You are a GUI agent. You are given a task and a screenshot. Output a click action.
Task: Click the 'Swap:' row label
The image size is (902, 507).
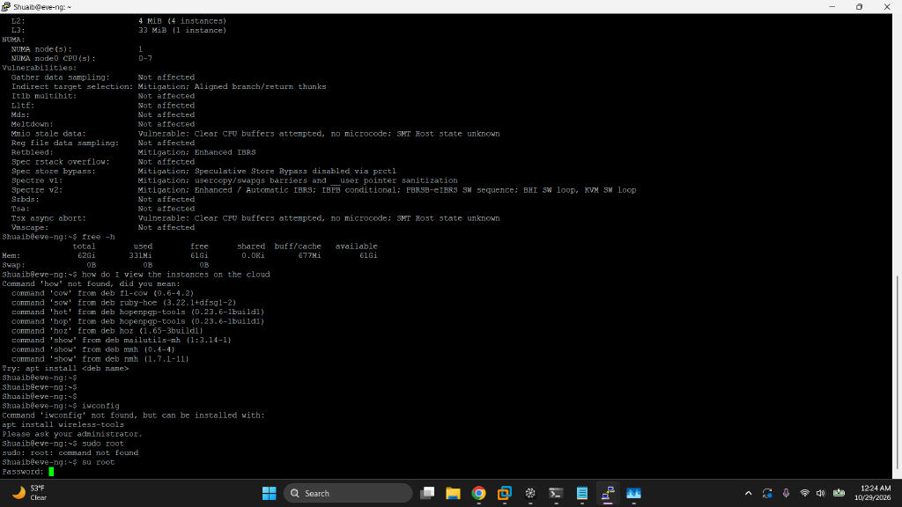(13, 265)
